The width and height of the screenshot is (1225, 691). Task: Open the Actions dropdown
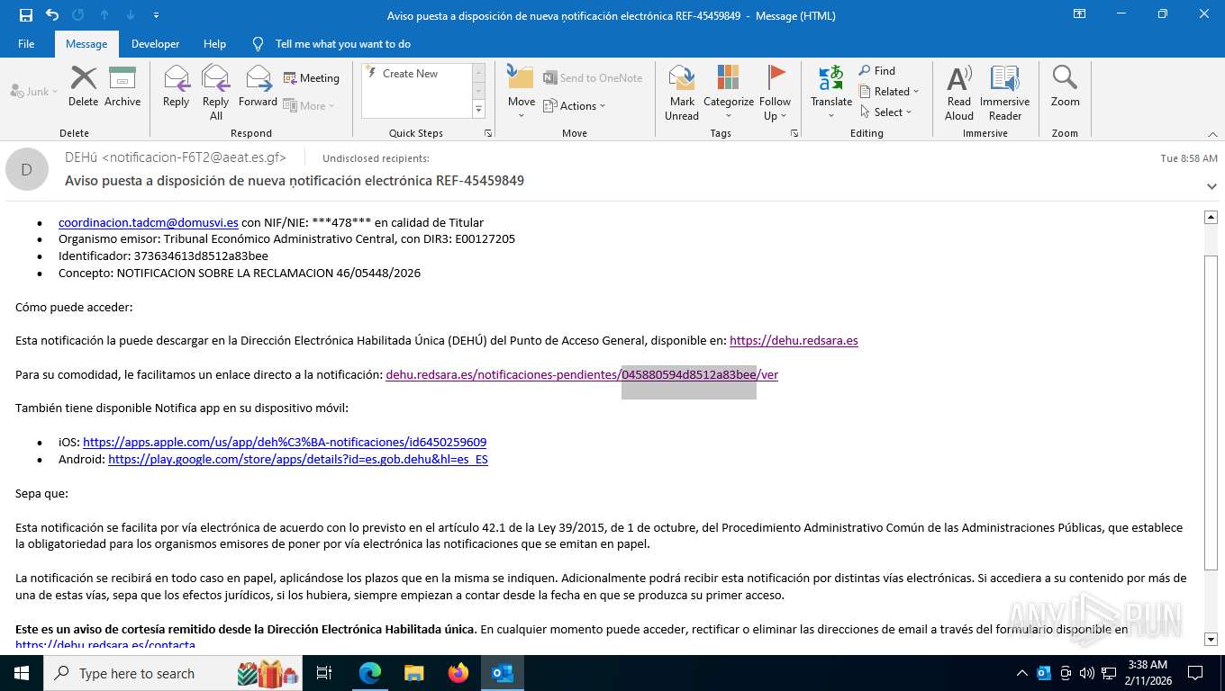tap(575, 105)
